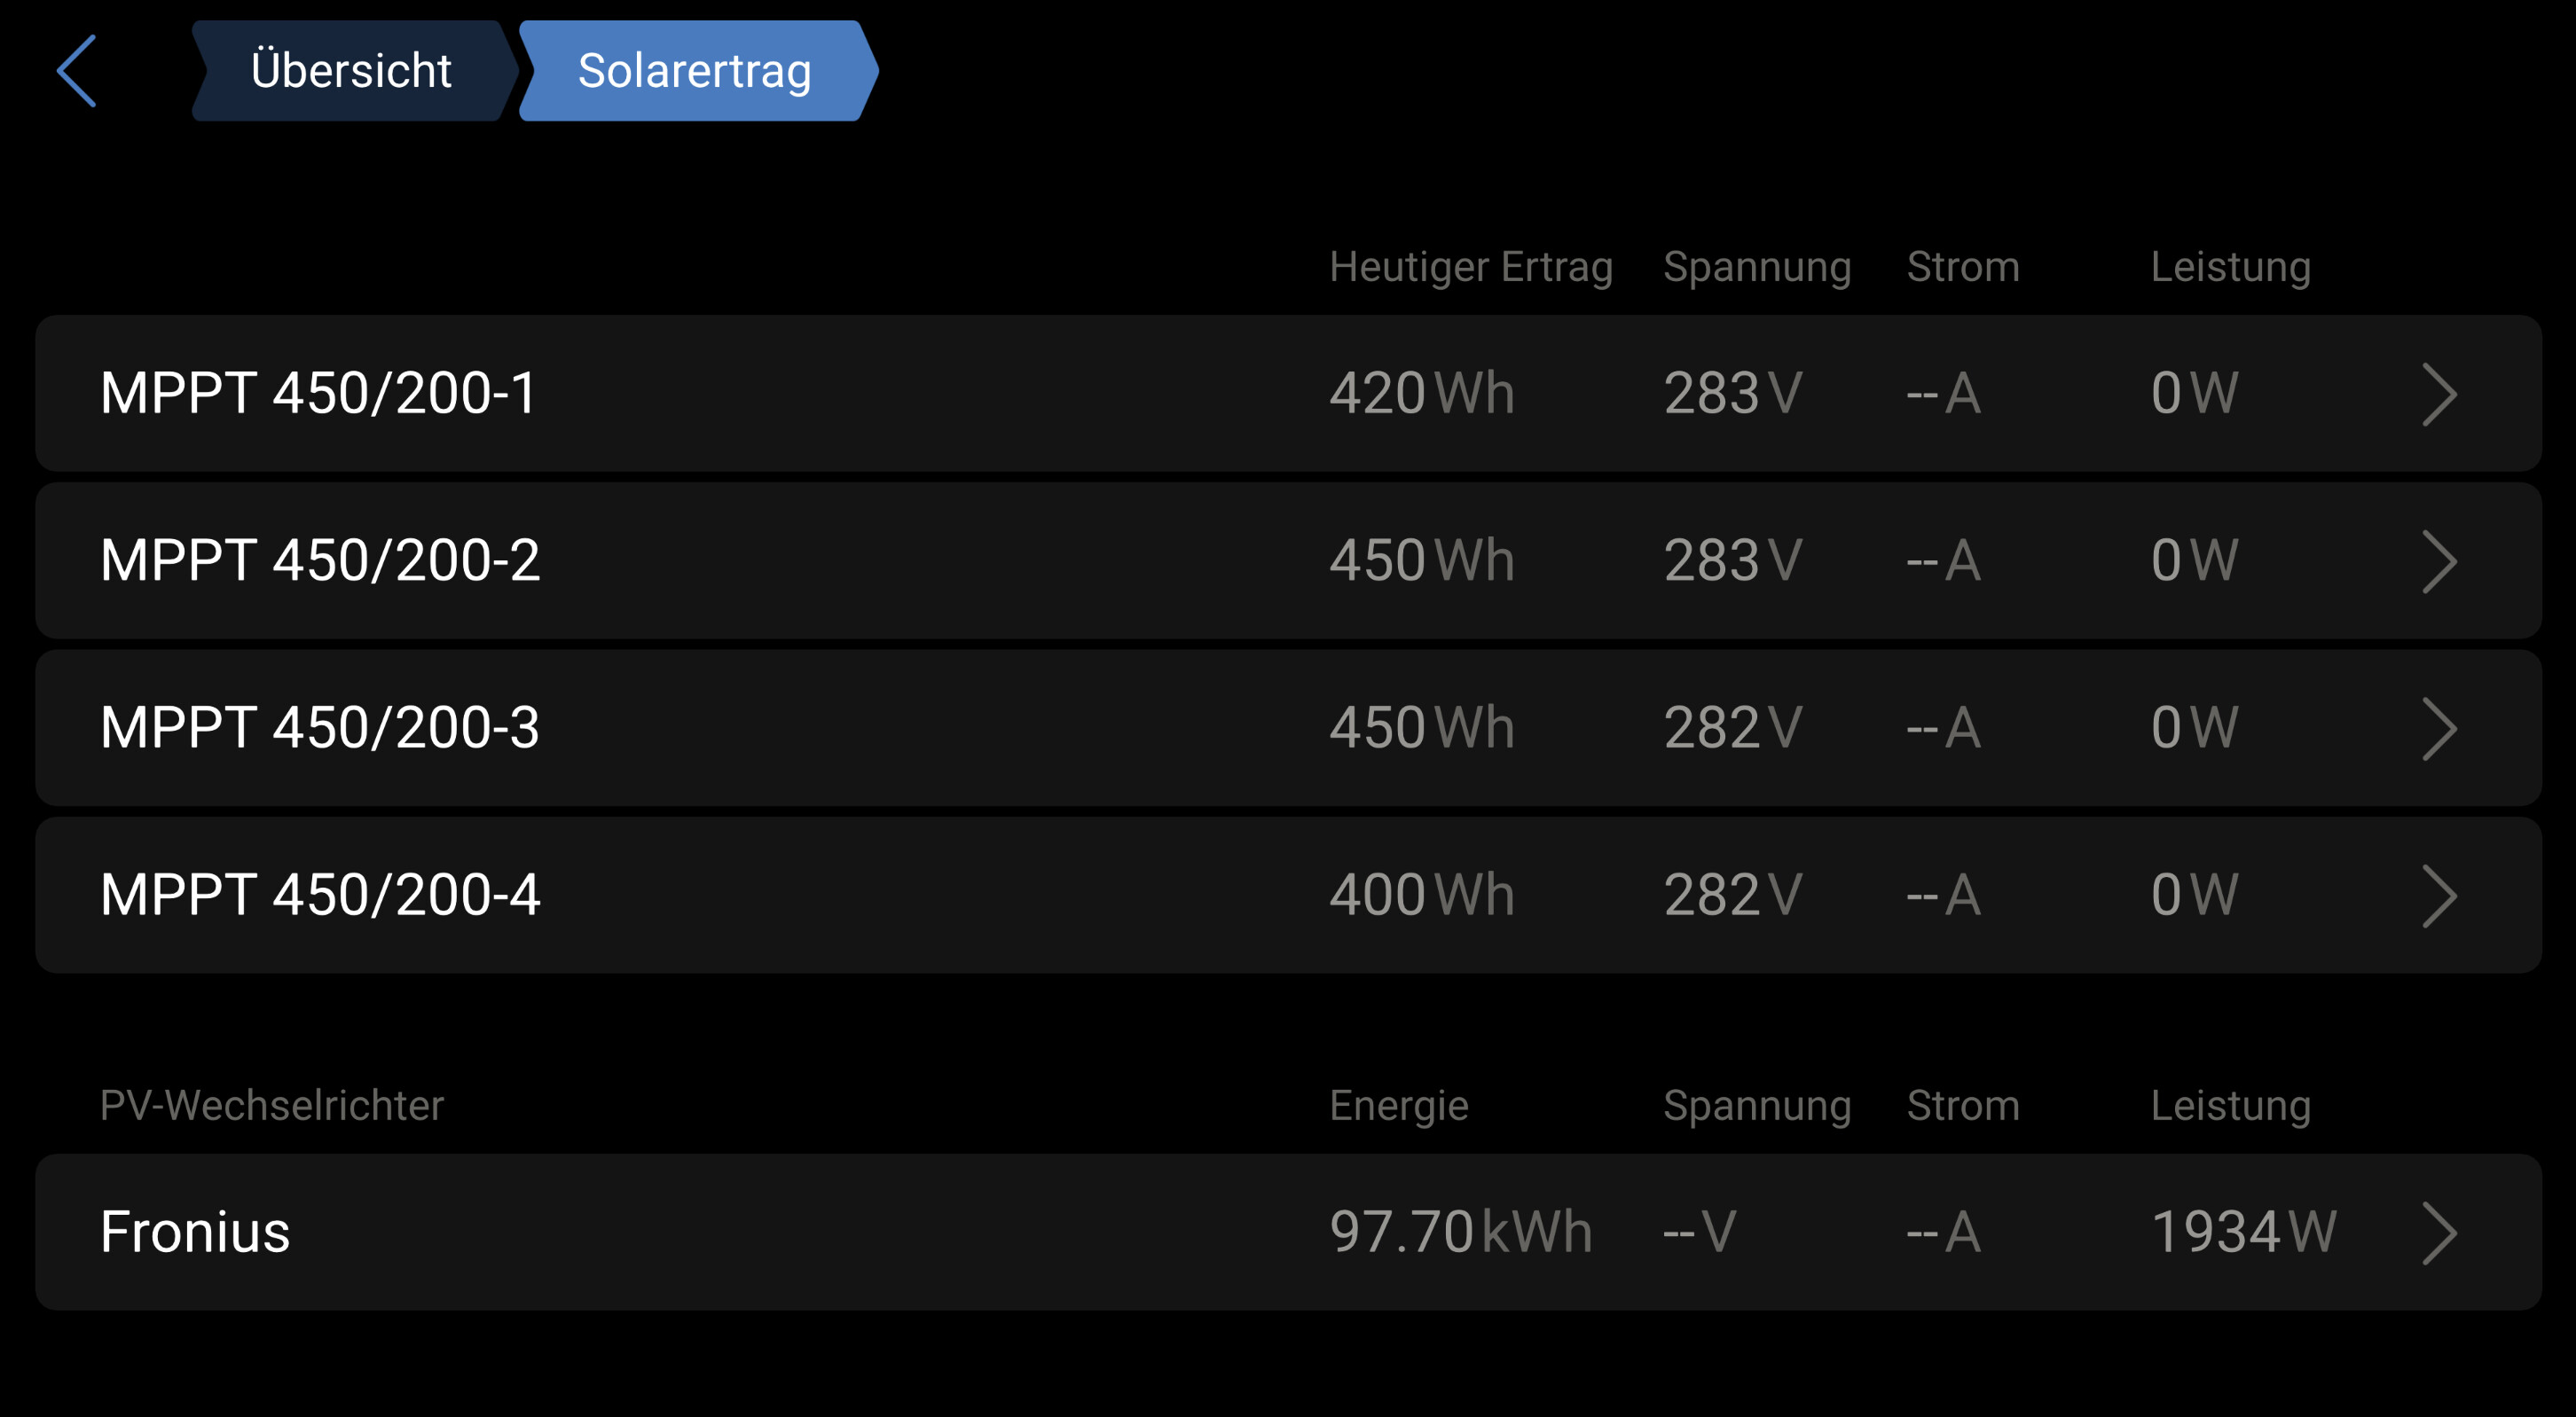Open MPPT 450/200-4 details chevron

tap(2439, 895)
